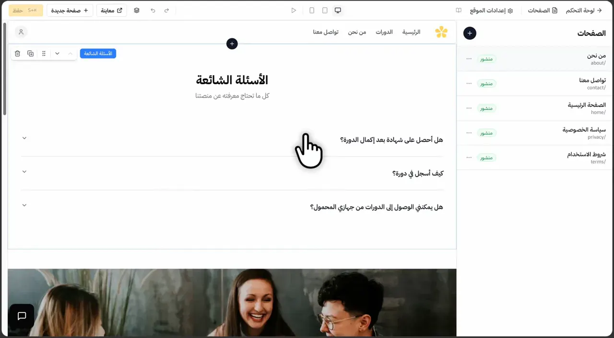Viewport: 614px width, 338px height.
Task: Click the منشور badge on من نحن row
Action: (x=486, y=59)
